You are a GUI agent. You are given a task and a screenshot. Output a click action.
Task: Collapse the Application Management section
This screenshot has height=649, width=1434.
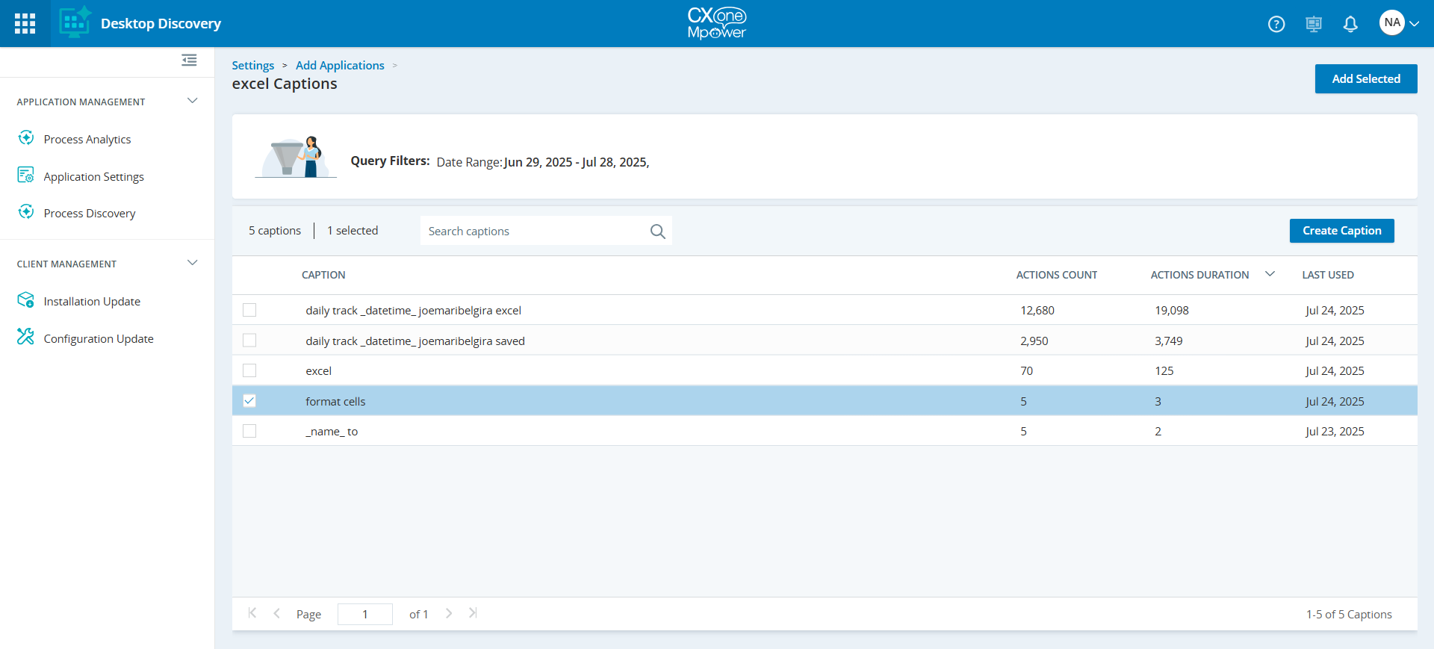pyautogui.click(x=192, y=101)
